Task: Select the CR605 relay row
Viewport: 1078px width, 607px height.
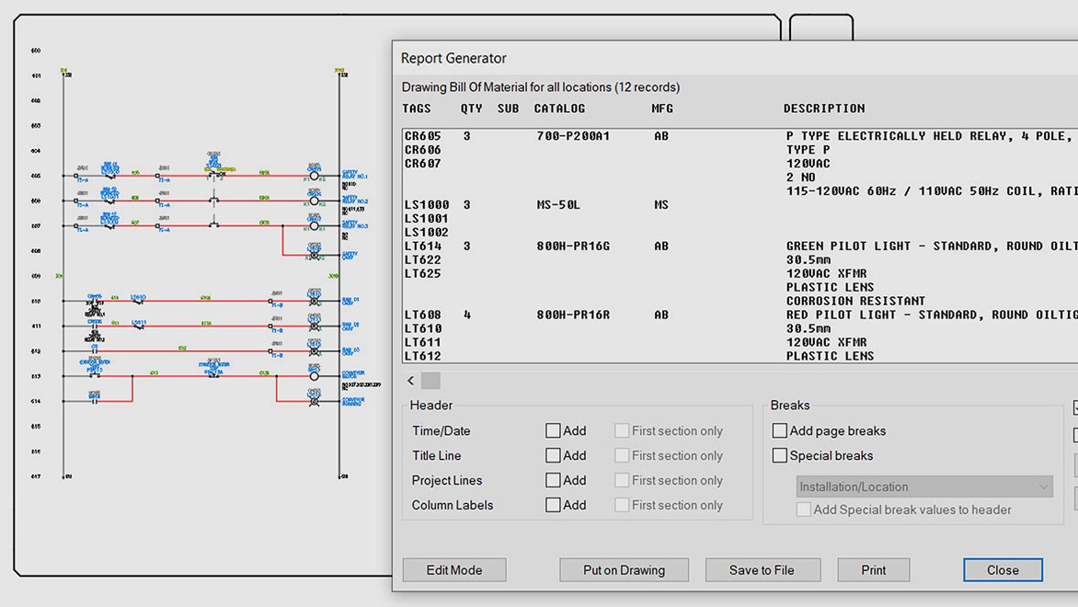Action: (423, 136)
